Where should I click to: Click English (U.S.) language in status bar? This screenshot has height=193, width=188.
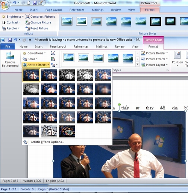pos(55,181)
